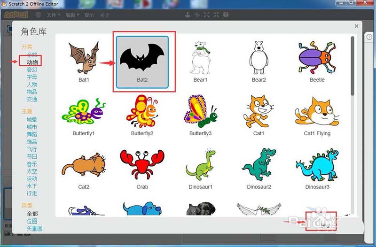This screenshot has height=247, width=376.
Task: Open the 提示 menu item
Action: pos(89,15)
